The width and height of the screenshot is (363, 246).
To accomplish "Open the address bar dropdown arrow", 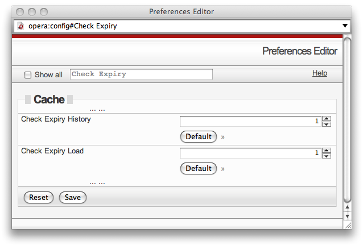I will [345, 26].
